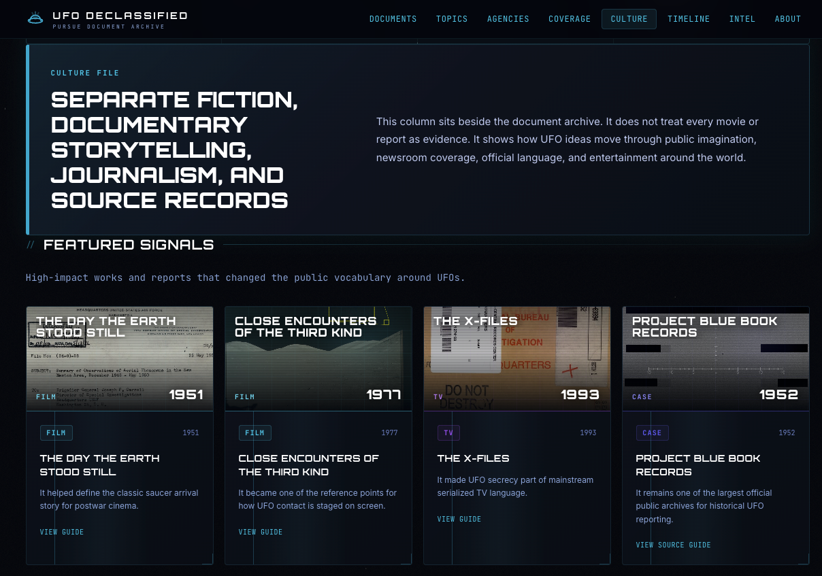Open View Guide for The Day the Earth Stood Still

click(62, 532)
